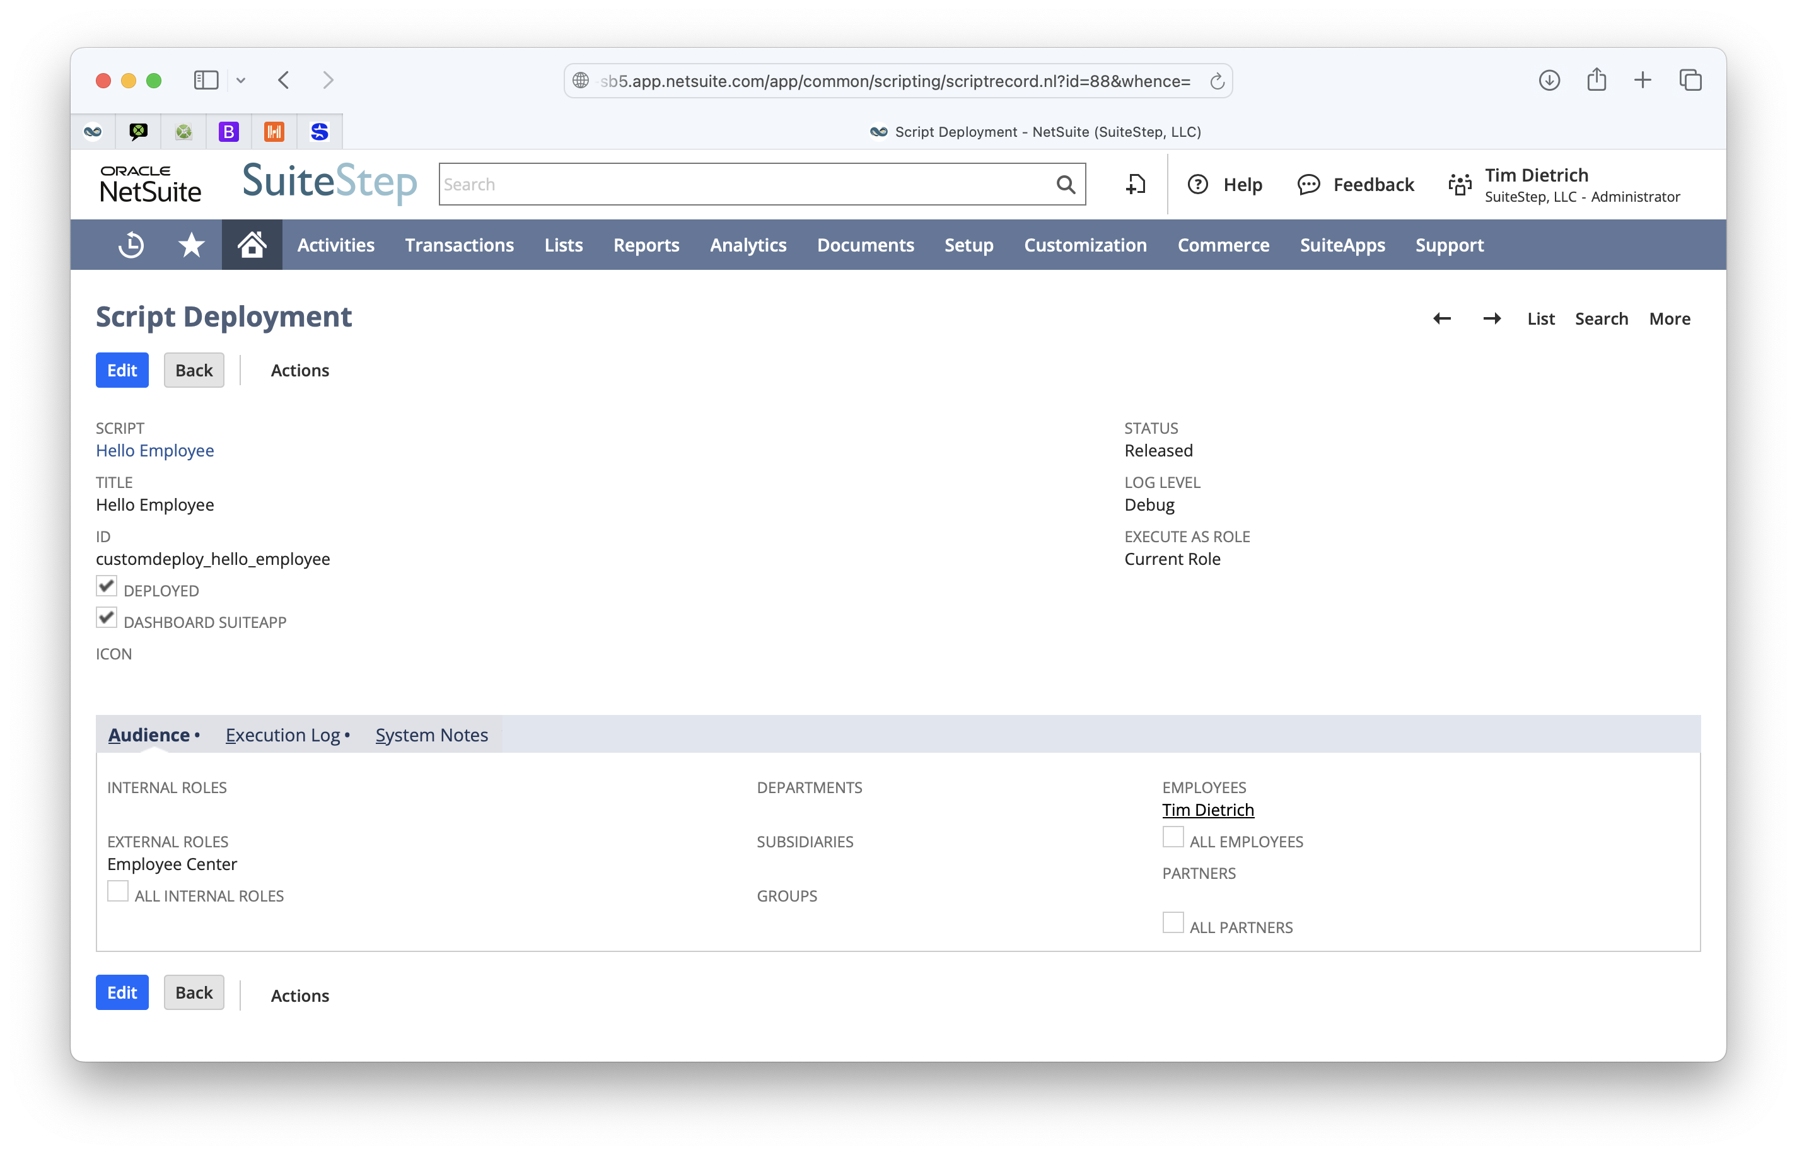Screen dimensions: 1797x1155
Task: Click the search magnifier icon
Action: [1065, 185]
